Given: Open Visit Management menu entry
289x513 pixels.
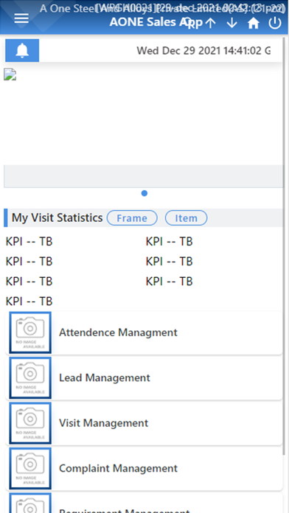Looking at the screenshot, I should [144, 423].
